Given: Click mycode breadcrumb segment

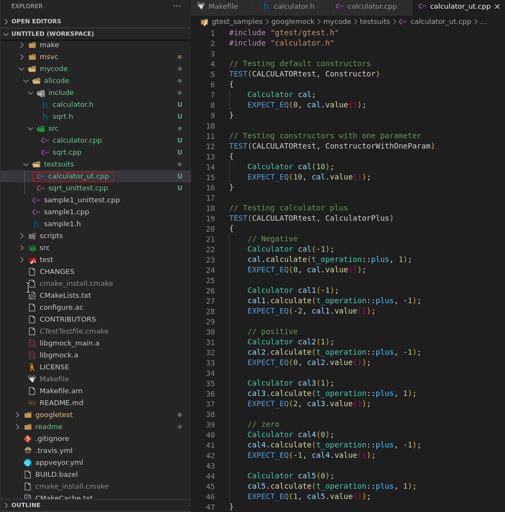Looking at the screenshot, I should pyautogui.click(x=337, y=22).
